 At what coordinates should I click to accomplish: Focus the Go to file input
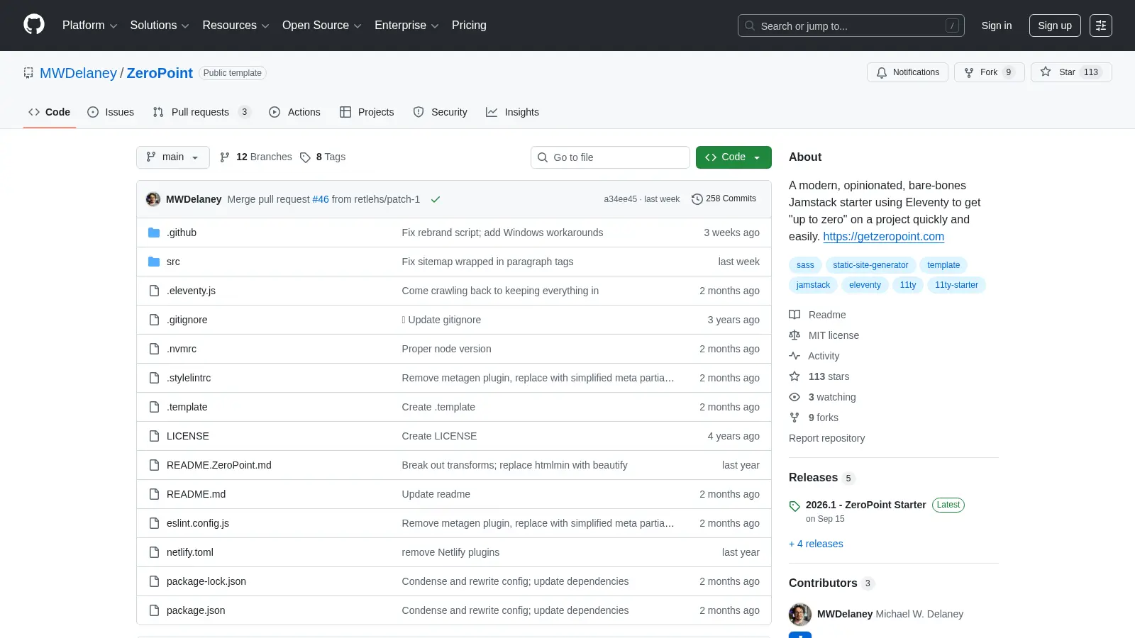[x=610, y=157]
